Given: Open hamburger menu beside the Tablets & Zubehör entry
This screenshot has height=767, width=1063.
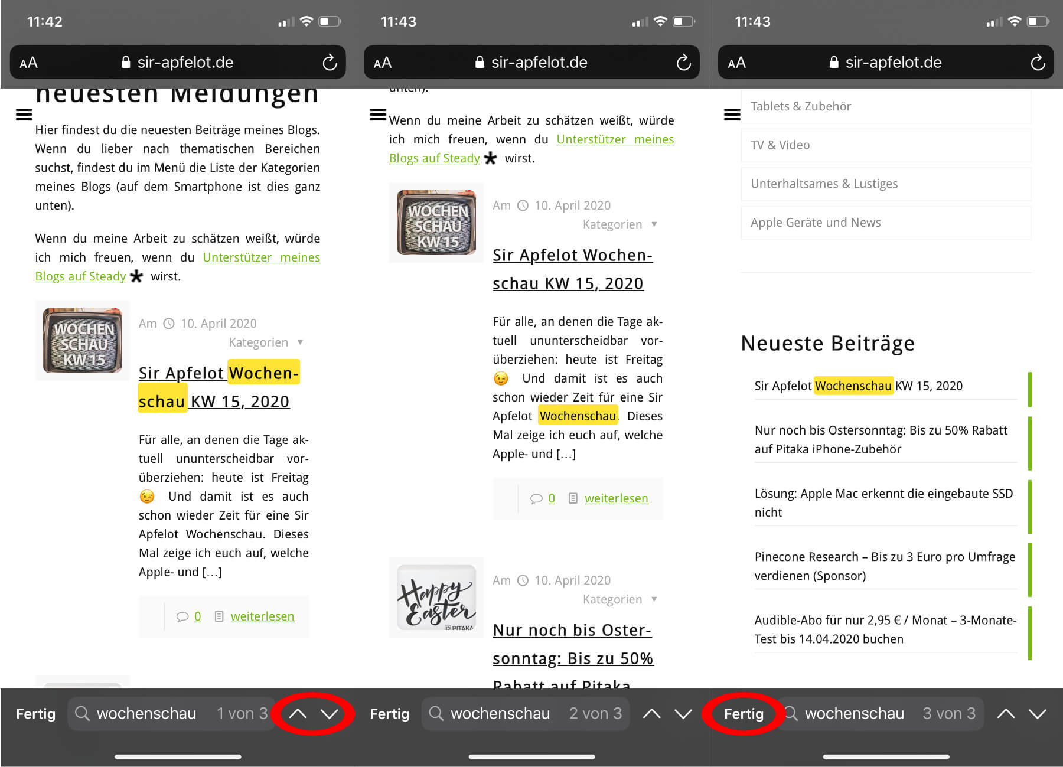Looking at the screenshot, I should (x=732, y=115).
